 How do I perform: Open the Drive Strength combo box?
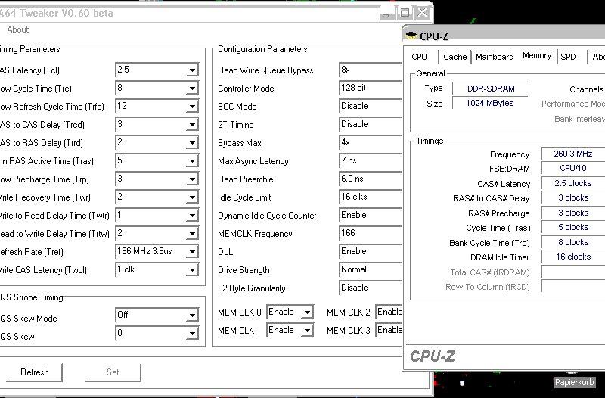371,269
